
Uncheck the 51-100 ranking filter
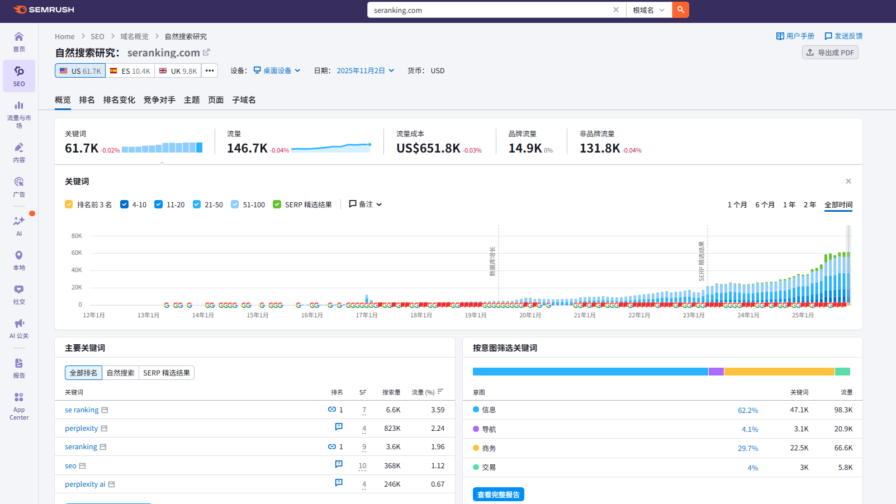click(x=234, y=204)
